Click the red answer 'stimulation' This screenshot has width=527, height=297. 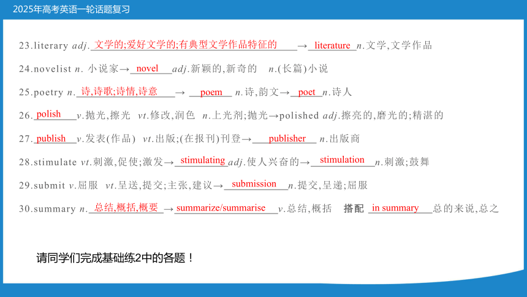coord(342,160)
